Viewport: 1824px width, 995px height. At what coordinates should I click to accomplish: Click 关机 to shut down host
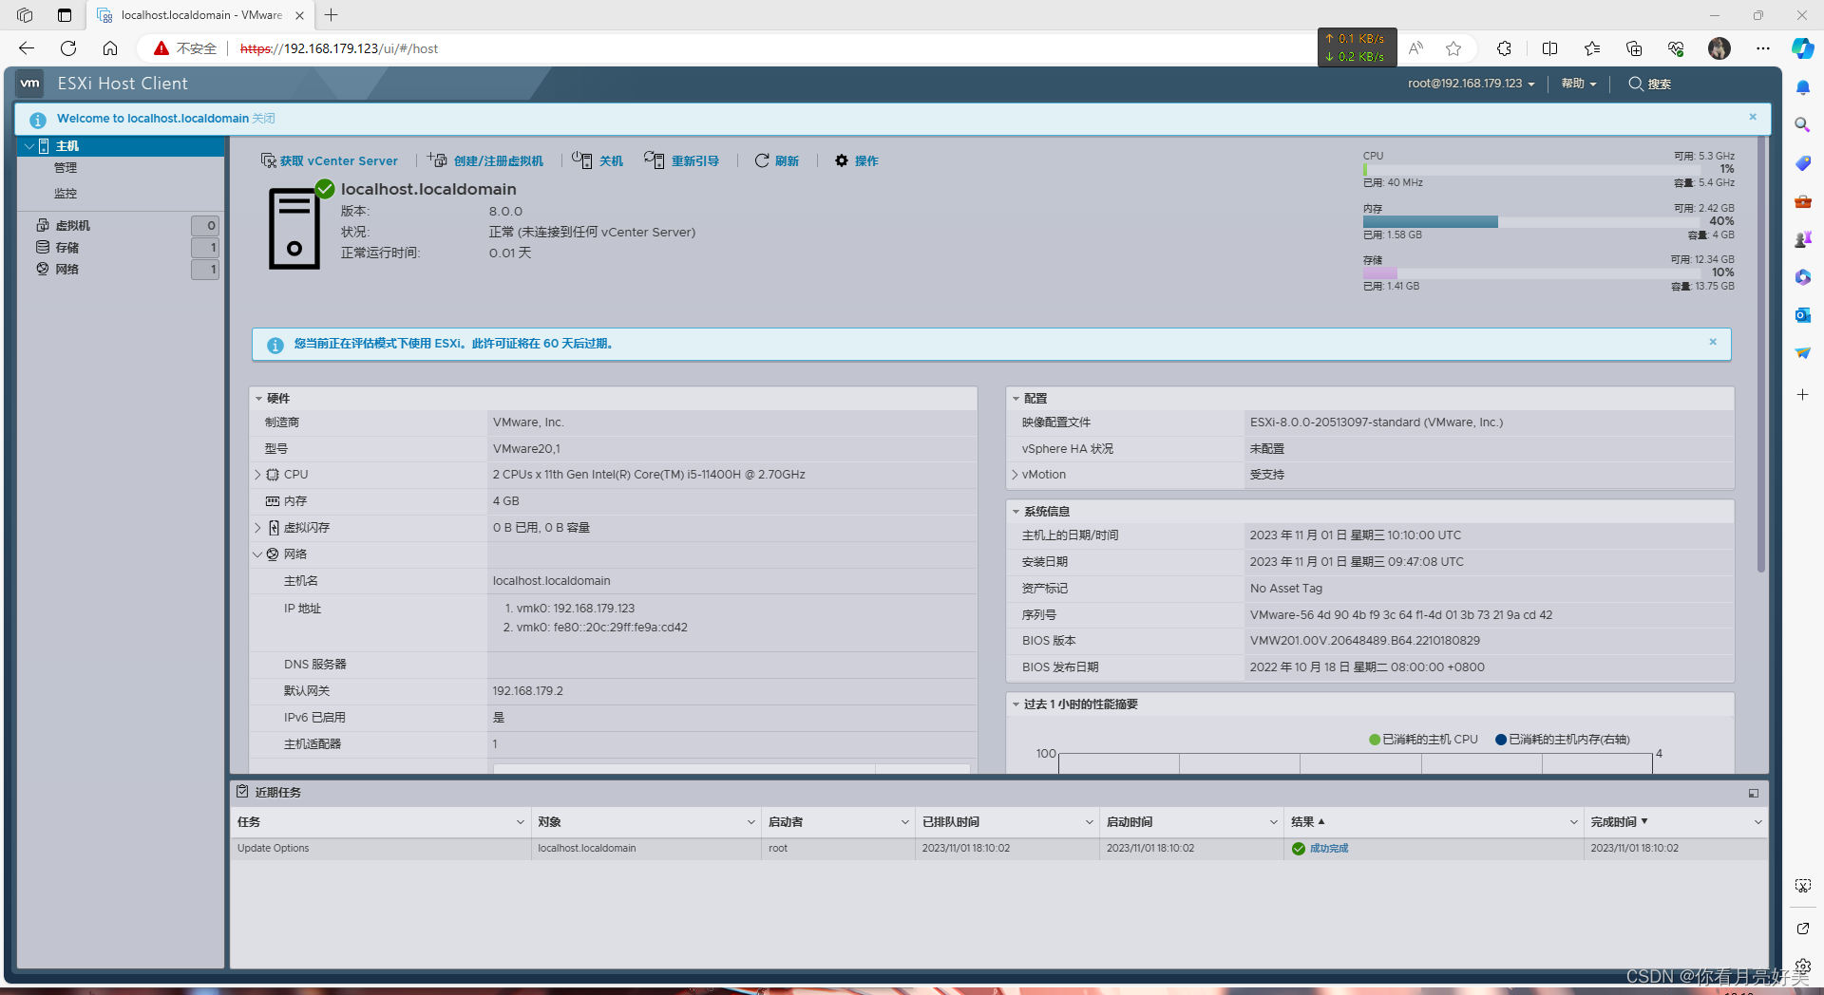point(598,161)
